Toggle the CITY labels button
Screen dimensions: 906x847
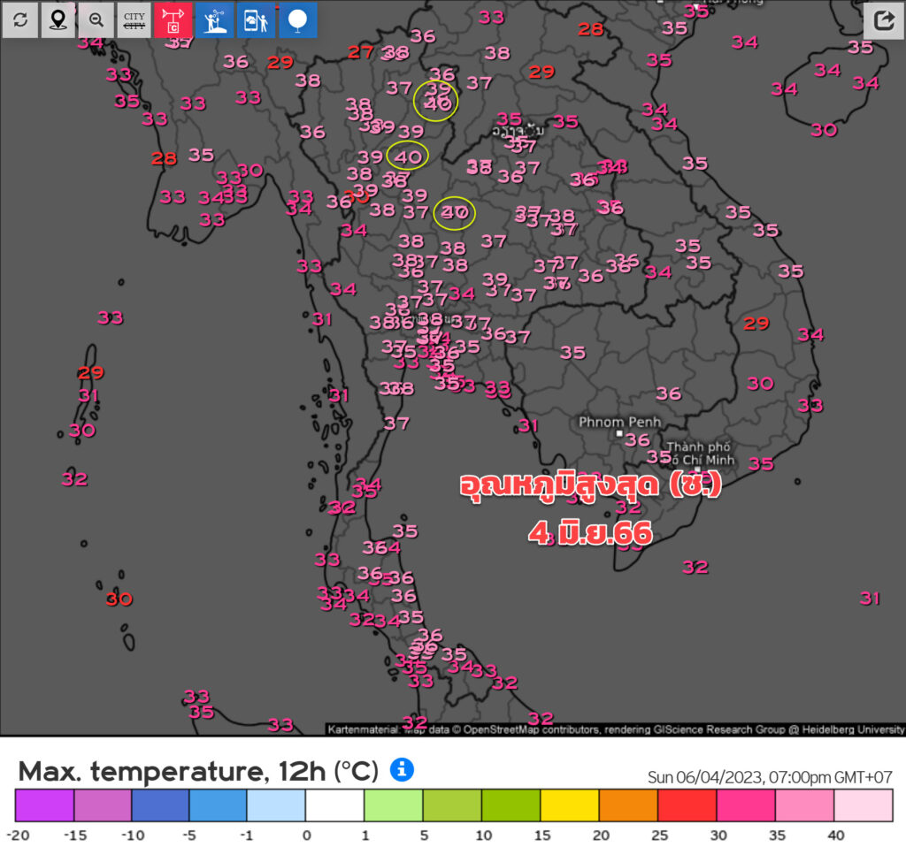point(134,19)
